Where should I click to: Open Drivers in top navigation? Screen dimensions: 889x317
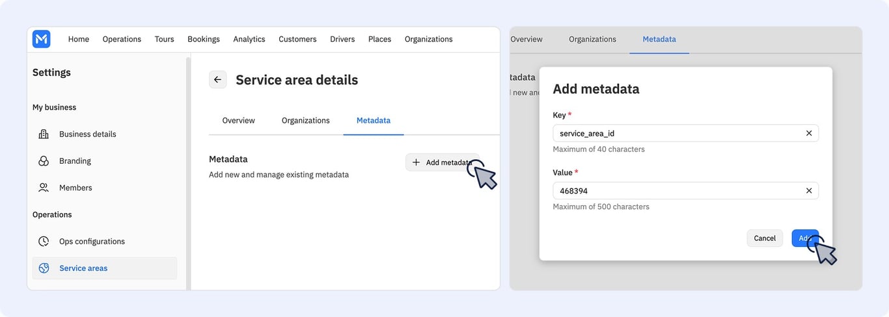[x=342, y=39]
